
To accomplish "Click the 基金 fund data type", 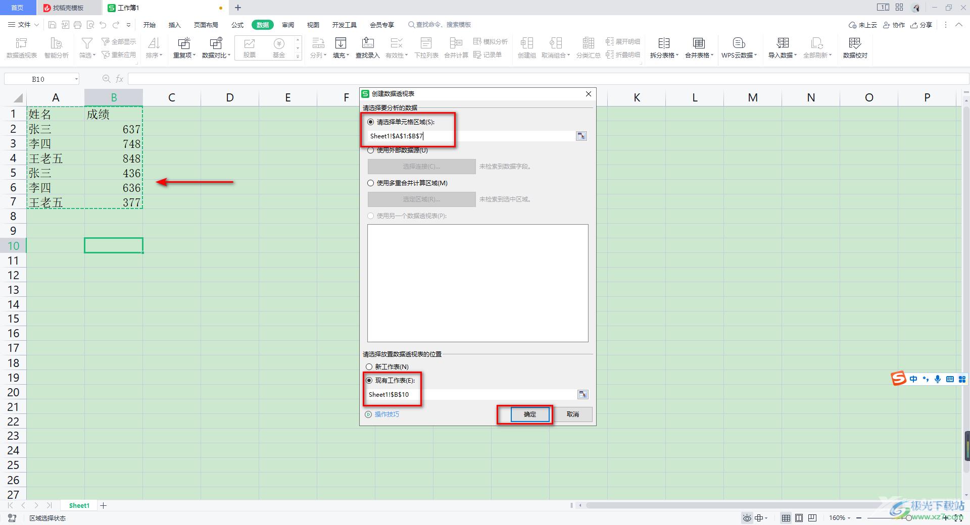I will [279, 48].
